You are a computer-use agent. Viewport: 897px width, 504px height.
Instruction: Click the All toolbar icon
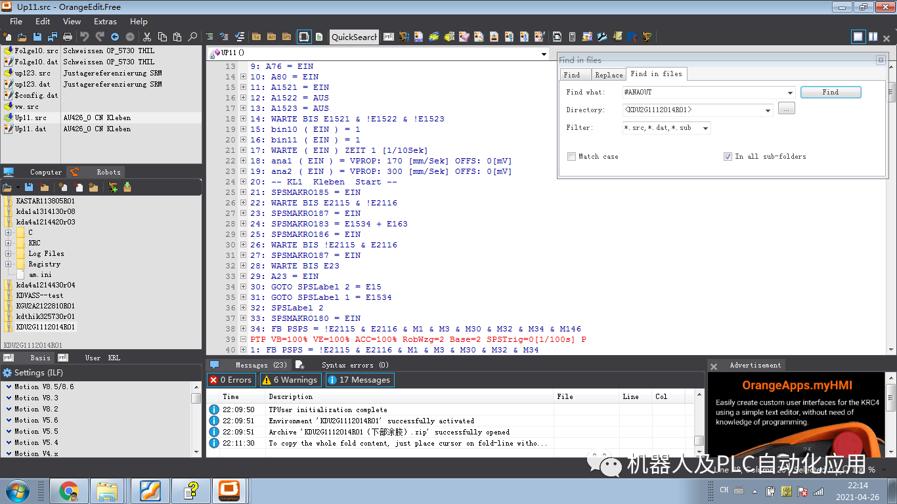[271, 37]
